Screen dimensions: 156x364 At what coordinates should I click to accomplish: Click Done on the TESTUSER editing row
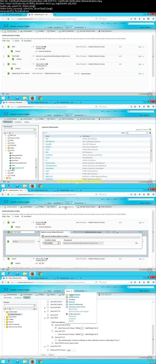(x=141, y=232)
